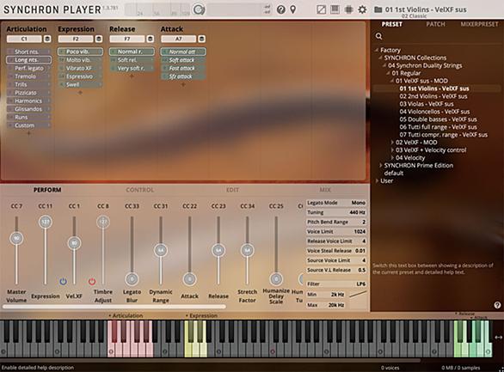The image size is (504, 372).
Task: Select the Molto vib. expression slot
Action: (80, 59)
